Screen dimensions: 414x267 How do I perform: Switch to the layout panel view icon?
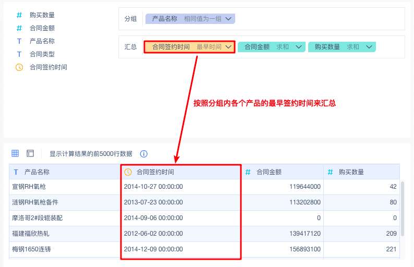30,153
